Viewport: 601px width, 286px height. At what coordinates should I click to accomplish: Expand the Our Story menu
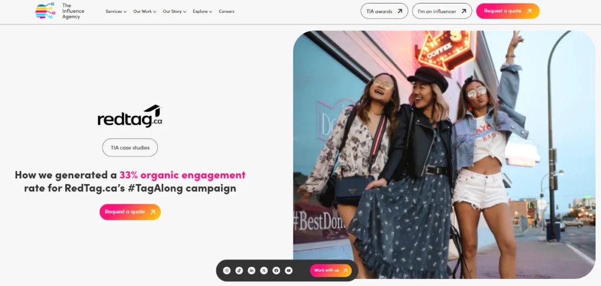coord(174,12)
